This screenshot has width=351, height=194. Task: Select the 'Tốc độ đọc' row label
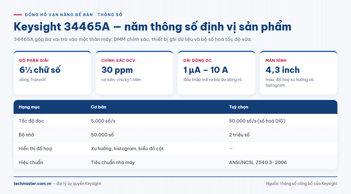tap(31, 121)
